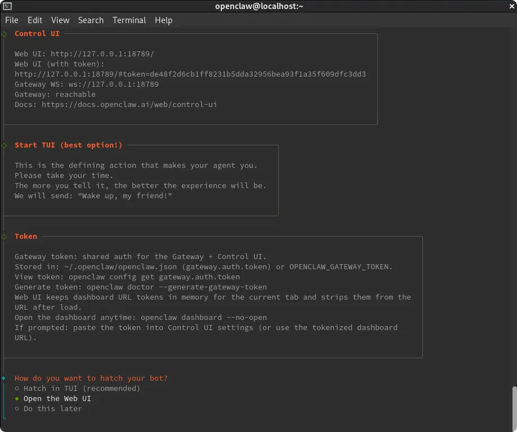Click 'If prompted: paste the token' line

pos(206,332)
